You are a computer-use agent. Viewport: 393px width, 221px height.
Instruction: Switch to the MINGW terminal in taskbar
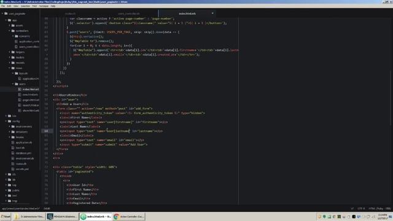63,217
